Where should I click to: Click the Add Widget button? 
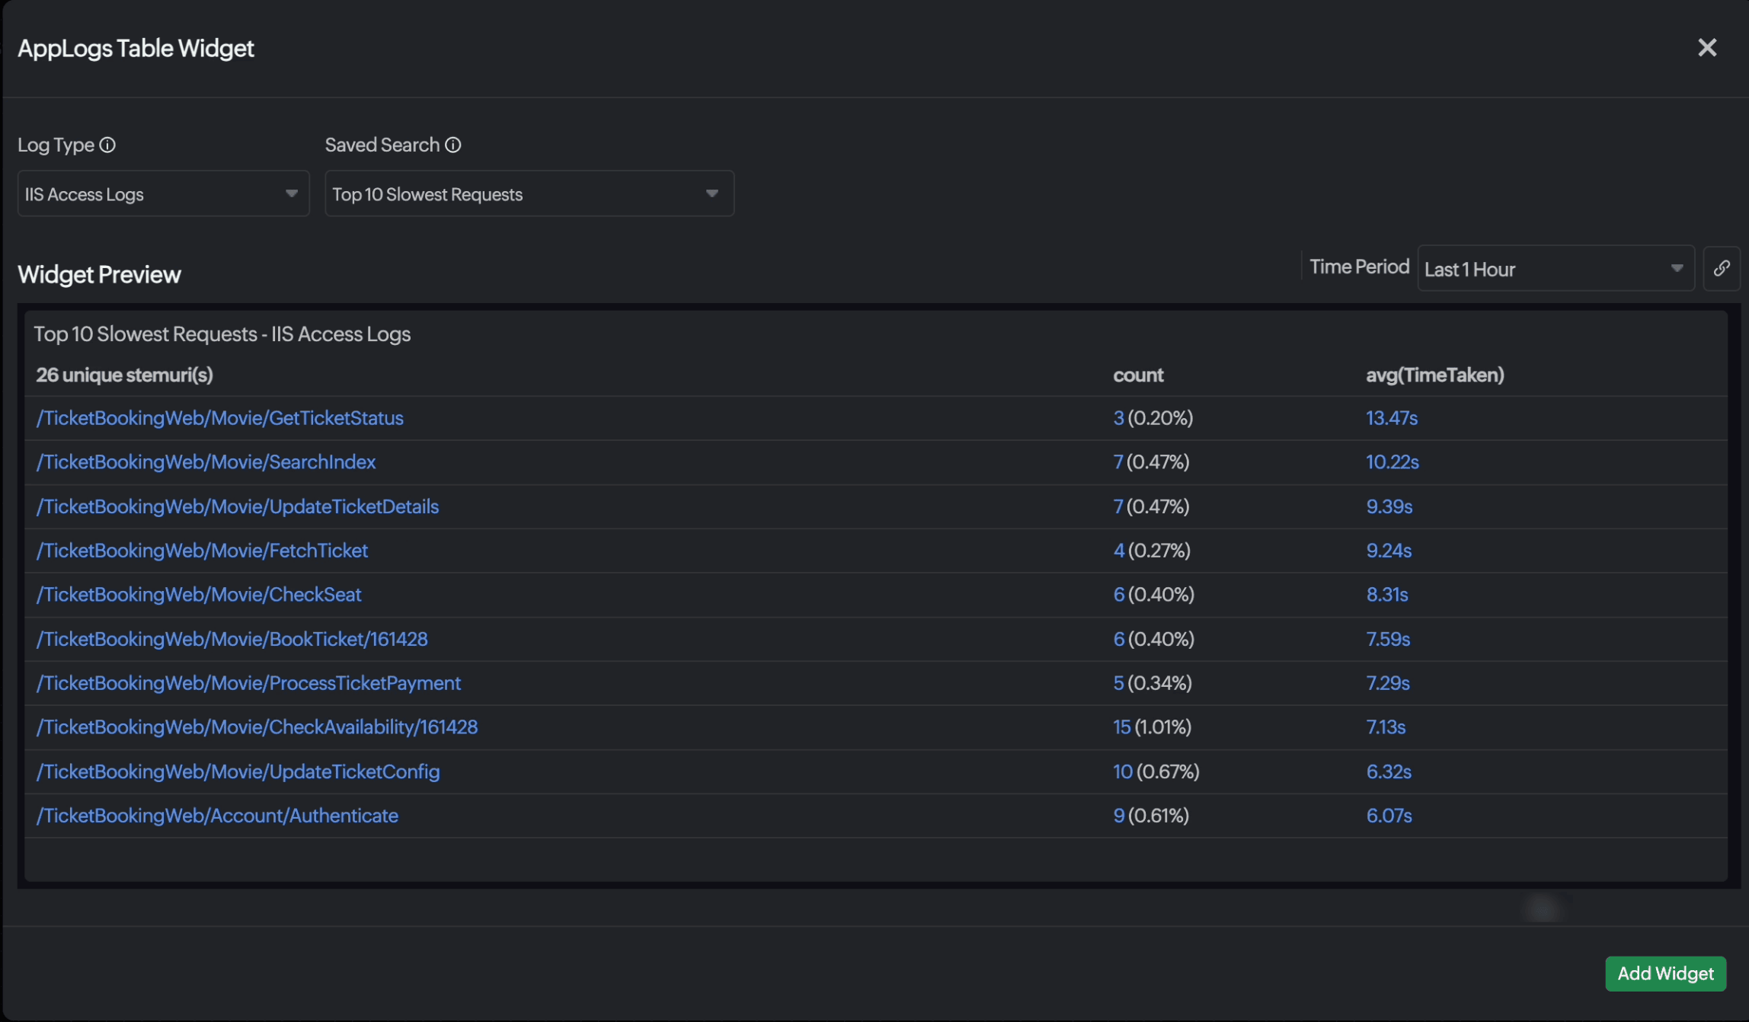click(1665, 973)
